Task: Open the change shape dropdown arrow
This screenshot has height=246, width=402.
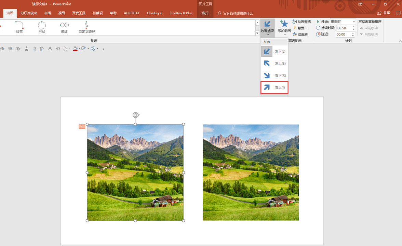Action: click(x=98, y=49)
